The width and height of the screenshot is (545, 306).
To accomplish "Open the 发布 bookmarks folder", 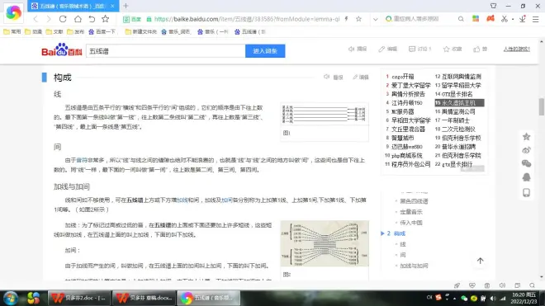I will 75,31.
